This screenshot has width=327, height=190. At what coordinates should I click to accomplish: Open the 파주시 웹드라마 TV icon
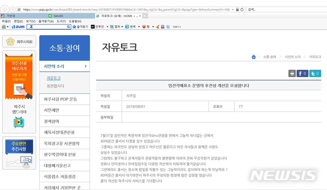click(x=19, y=122)
